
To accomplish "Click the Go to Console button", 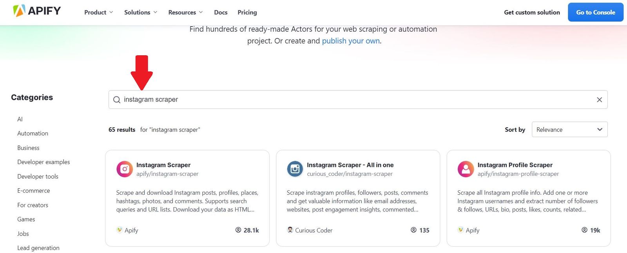I will (595, 12).
